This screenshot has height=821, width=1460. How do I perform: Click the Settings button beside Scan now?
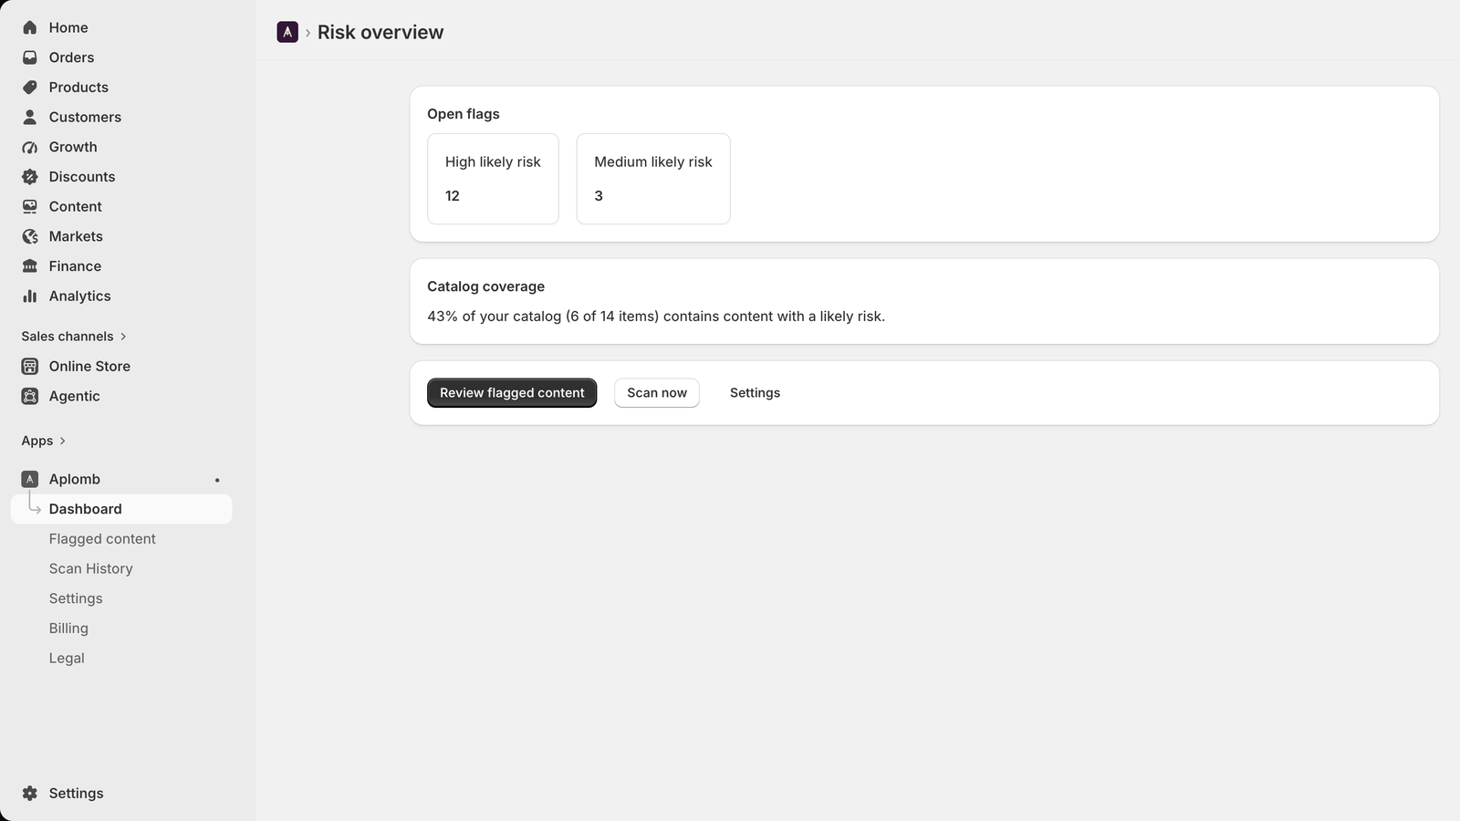[755, 393]
